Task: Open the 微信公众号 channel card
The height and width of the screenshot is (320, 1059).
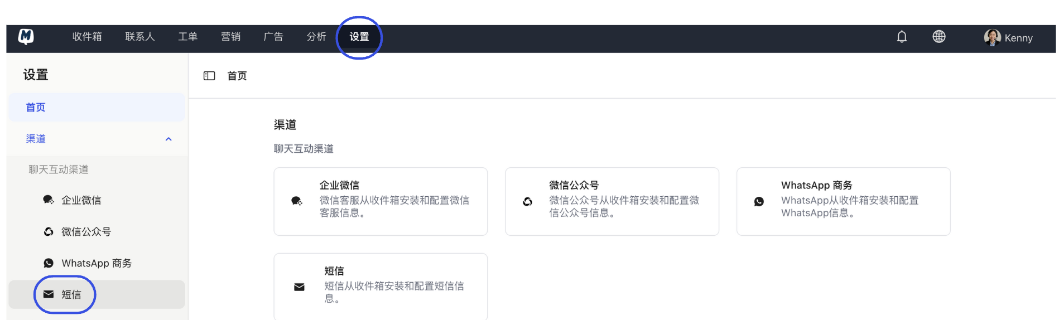Action: click(612, 201)
